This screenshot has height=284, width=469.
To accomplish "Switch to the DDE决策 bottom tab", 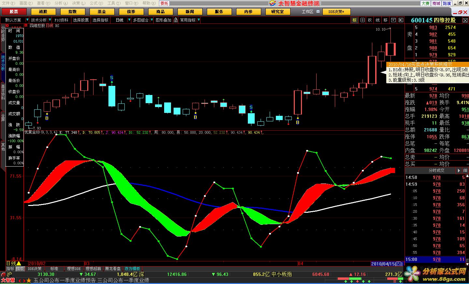I will (x=35, y=269).
